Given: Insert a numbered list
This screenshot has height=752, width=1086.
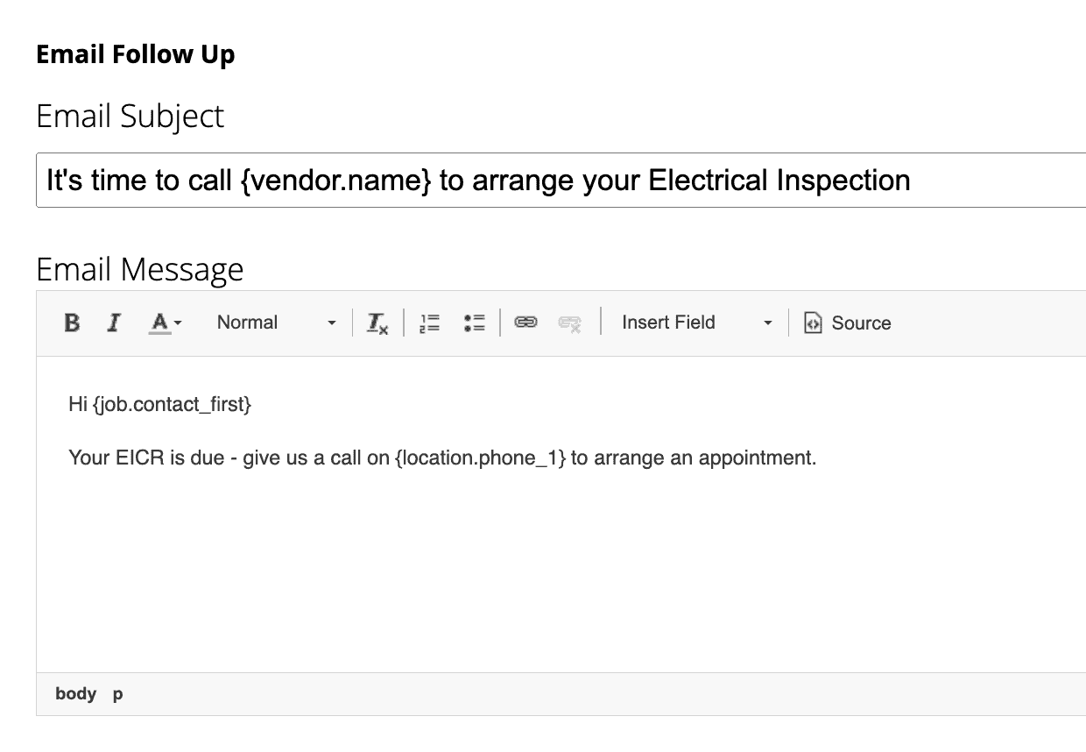Looking at the screenshot, I should click(429, 323).
